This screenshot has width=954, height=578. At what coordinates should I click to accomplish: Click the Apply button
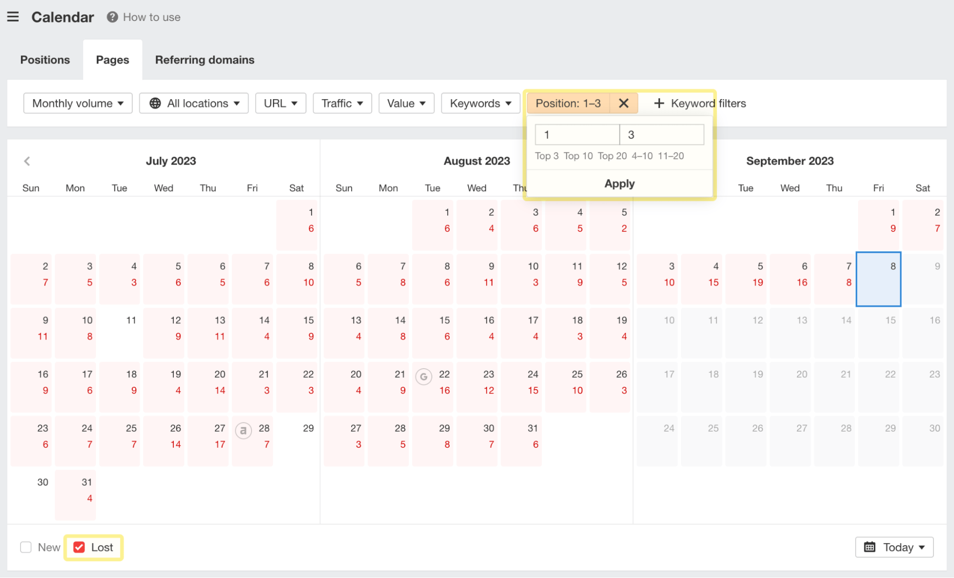tap(619, 184)
